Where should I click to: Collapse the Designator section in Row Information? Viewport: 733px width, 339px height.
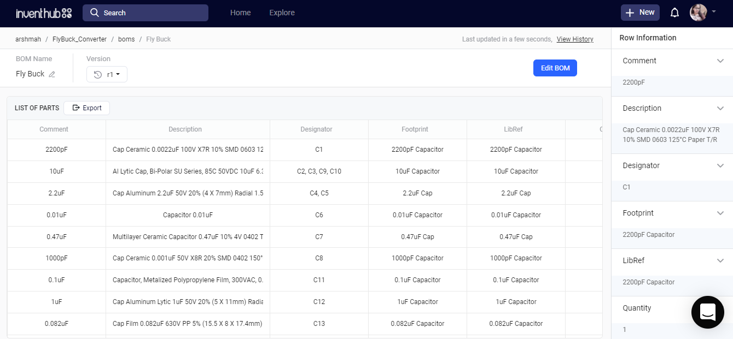(720, 166)
